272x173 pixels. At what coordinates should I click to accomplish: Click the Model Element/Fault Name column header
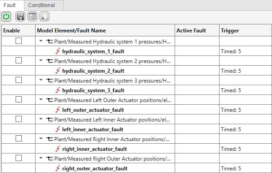[x=105, y=31]
